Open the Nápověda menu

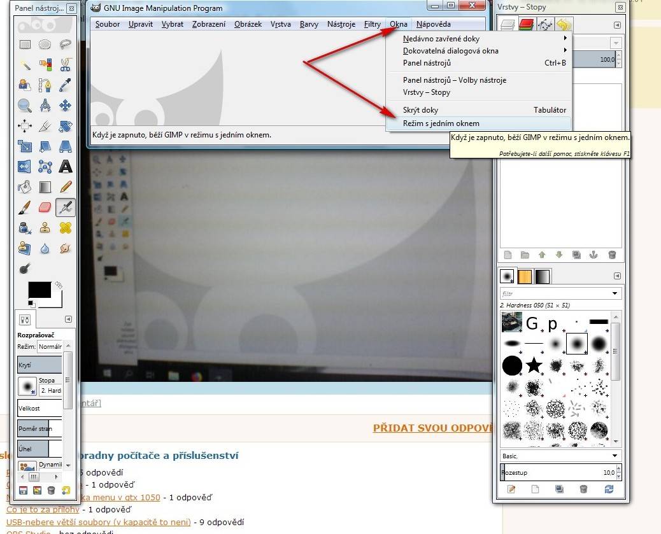pos(434,24)
